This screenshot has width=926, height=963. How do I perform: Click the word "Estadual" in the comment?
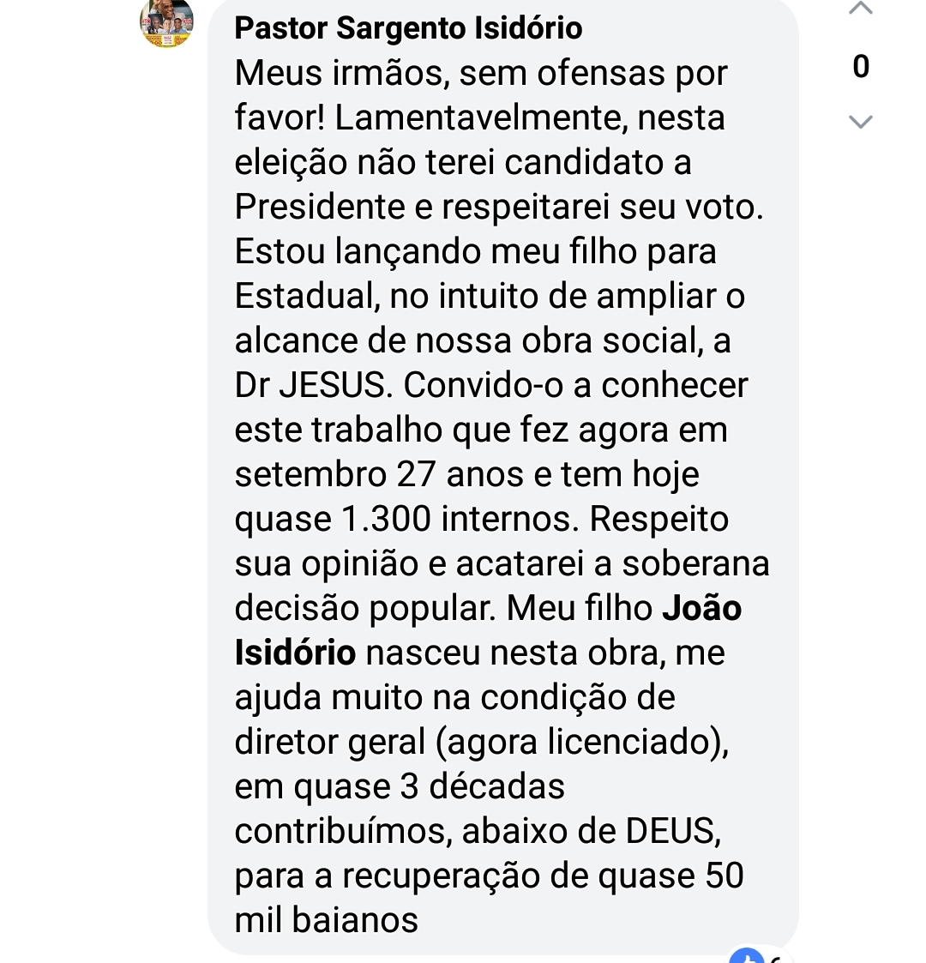[306, 296]
